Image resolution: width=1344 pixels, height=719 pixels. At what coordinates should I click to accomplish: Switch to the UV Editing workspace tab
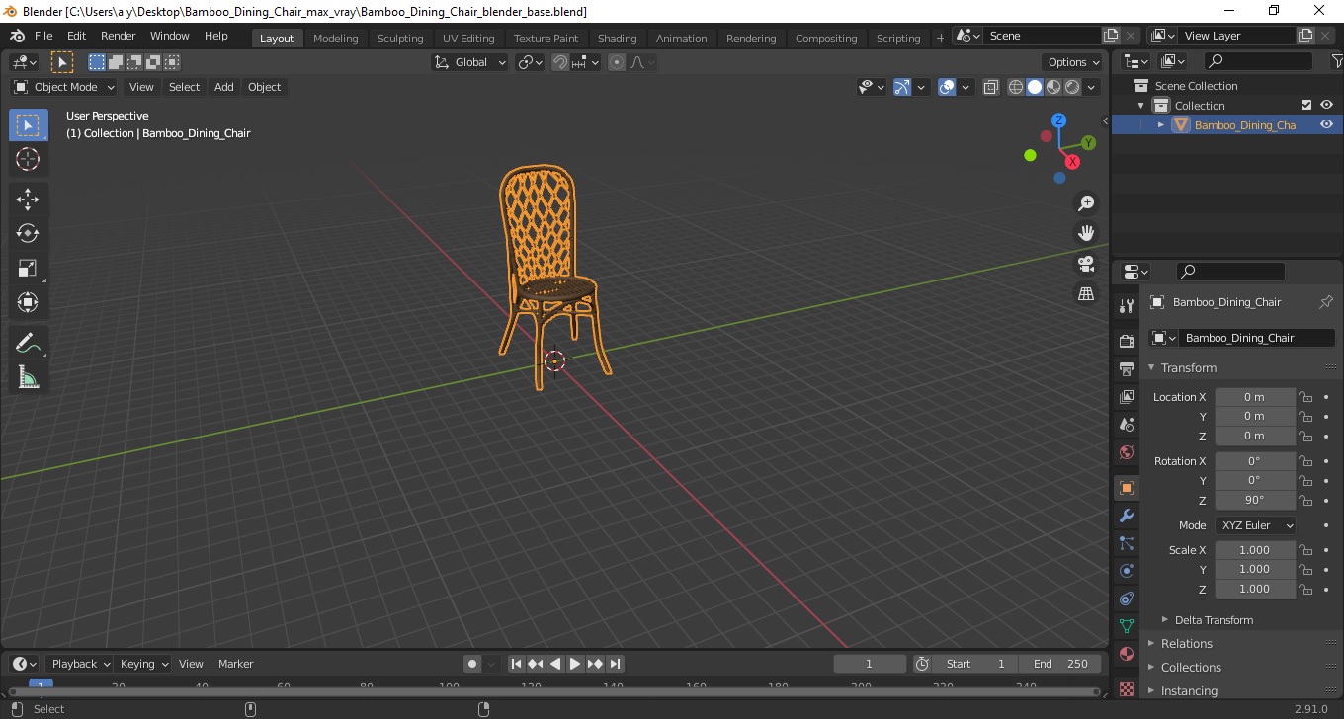468,39
